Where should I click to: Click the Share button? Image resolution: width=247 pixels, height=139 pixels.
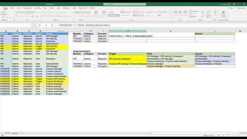point(230,8)
